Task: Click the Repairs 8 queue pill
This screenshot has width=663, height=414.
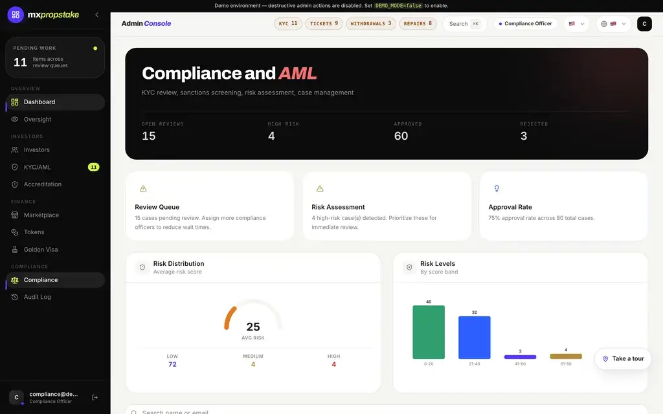Action: tap(418, 24)
